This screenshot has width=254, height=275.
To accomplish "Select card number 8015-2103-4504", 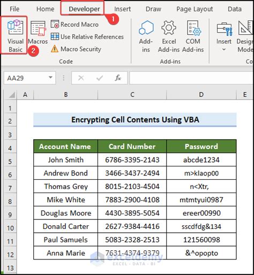I will click(x=132, y=186).
